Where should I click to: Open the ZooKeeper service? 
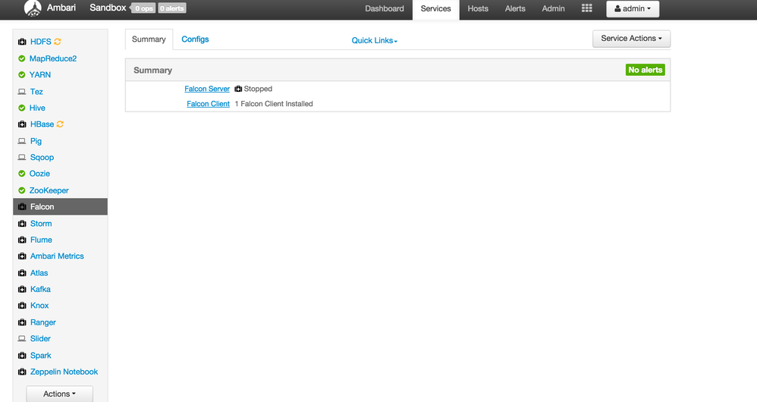coord(49,190)
